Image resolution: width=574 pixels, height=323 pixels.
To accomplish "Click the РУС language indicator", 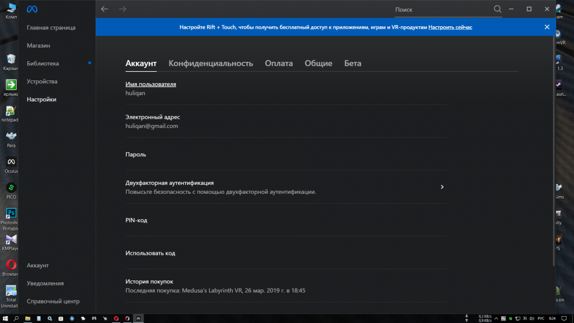I will tap(541, 318).
